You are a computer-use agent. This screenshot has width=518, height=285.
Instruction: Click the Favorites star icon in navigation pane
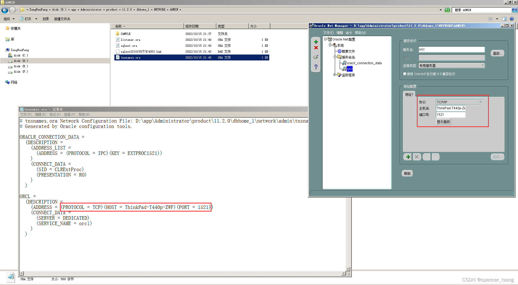[8, 28]
